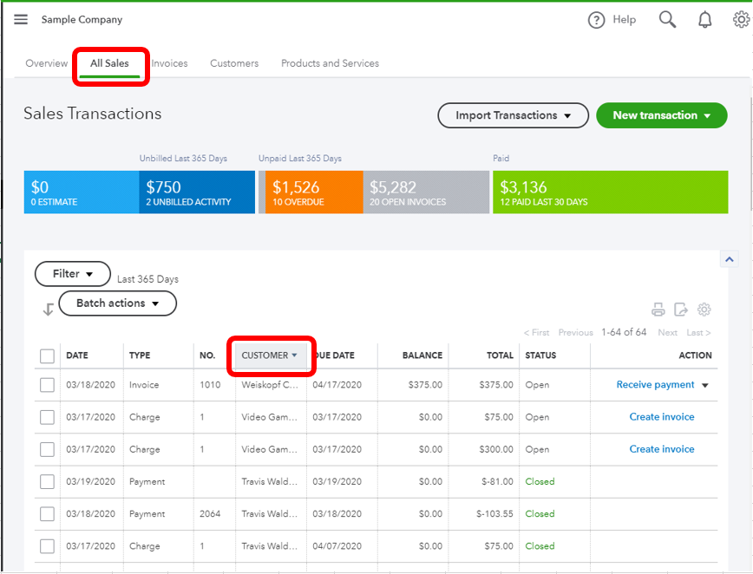Expand the Filter dropdown
Image resolution: width=753 pixels, height=574 pixels.
click(x=73, y=274)
